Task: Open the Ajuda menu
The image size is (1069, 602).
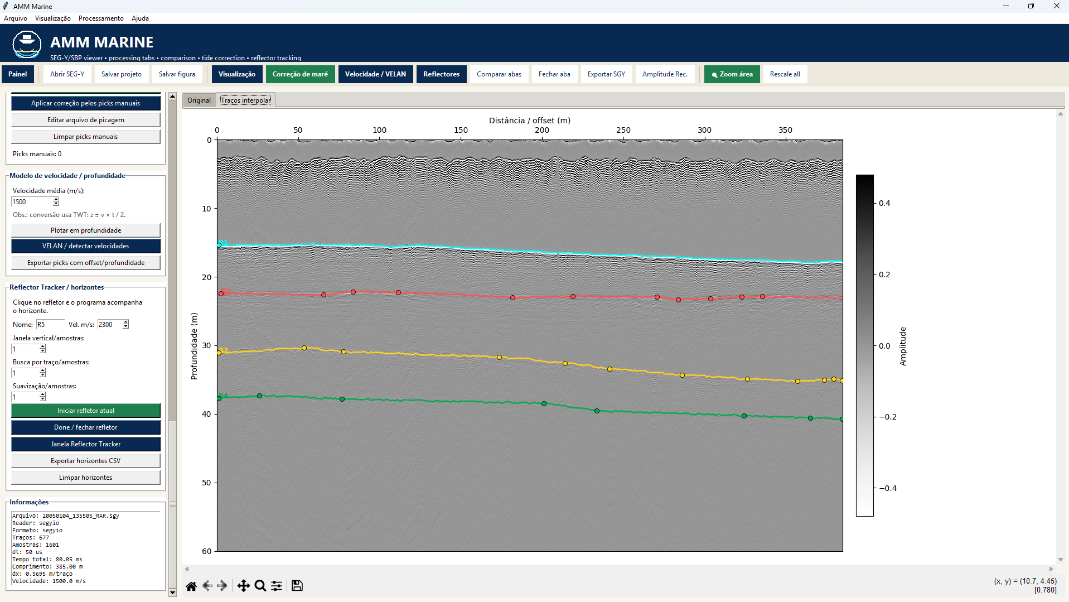Action: [x=140, y=18]
